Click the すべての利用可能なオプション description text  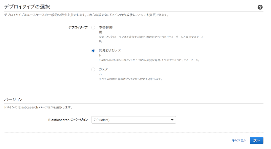tap(130, 79)
